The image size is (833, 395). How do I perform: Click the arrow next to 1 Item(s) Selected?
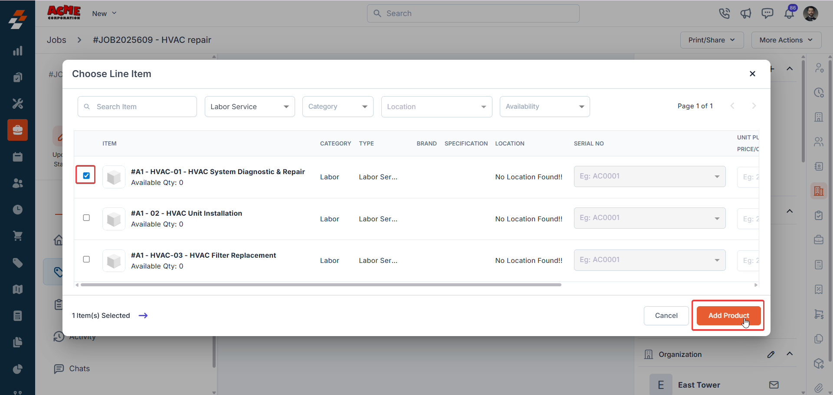pyautogui.click(x=143, y=316)
